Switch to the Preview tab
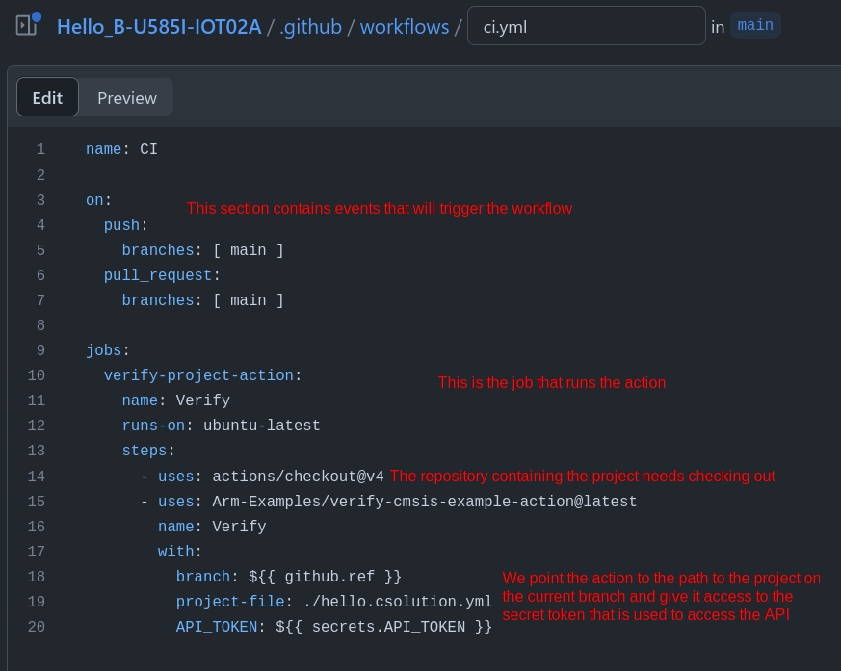841x671 pixels. pos(126,98)
